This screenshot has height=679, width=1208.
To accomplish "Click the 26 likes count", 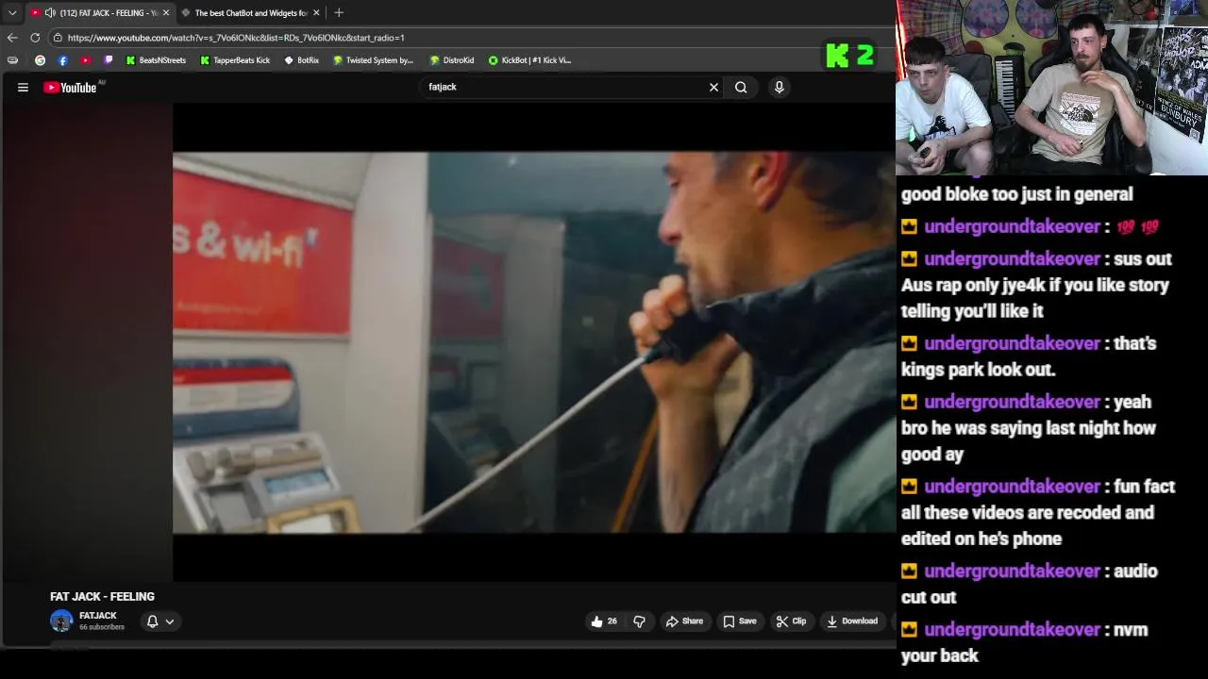I will point(612,621).
